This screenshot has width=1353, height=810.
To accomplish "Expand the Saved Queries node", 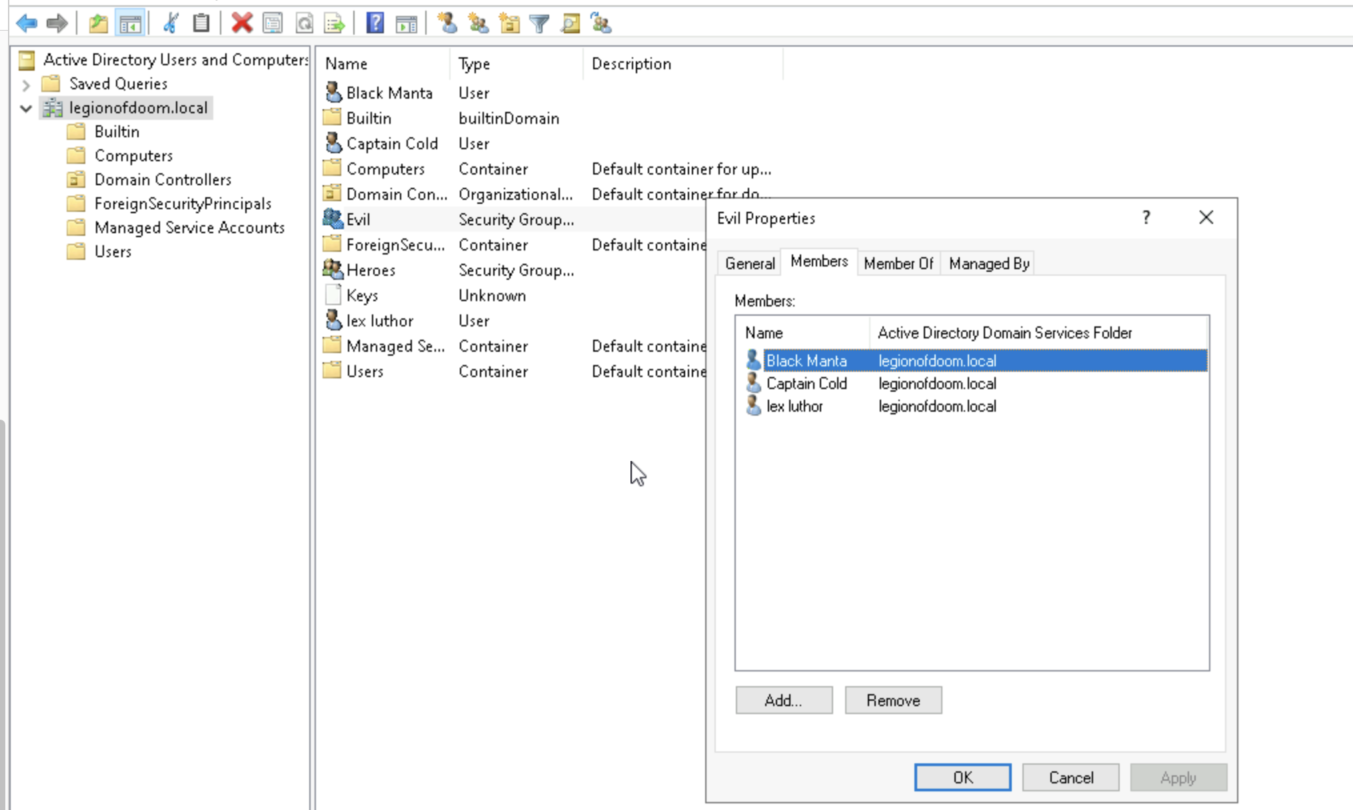I will click(26, 85).
